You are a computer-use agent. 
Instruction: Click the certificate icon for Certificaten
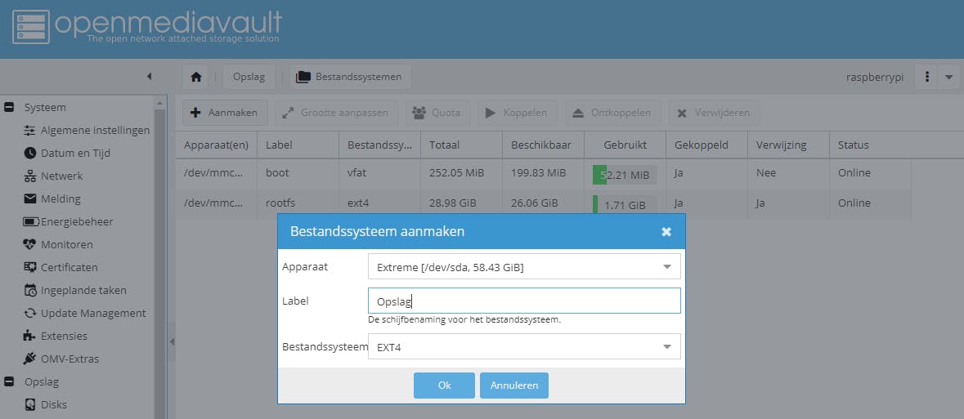[29, 267]
